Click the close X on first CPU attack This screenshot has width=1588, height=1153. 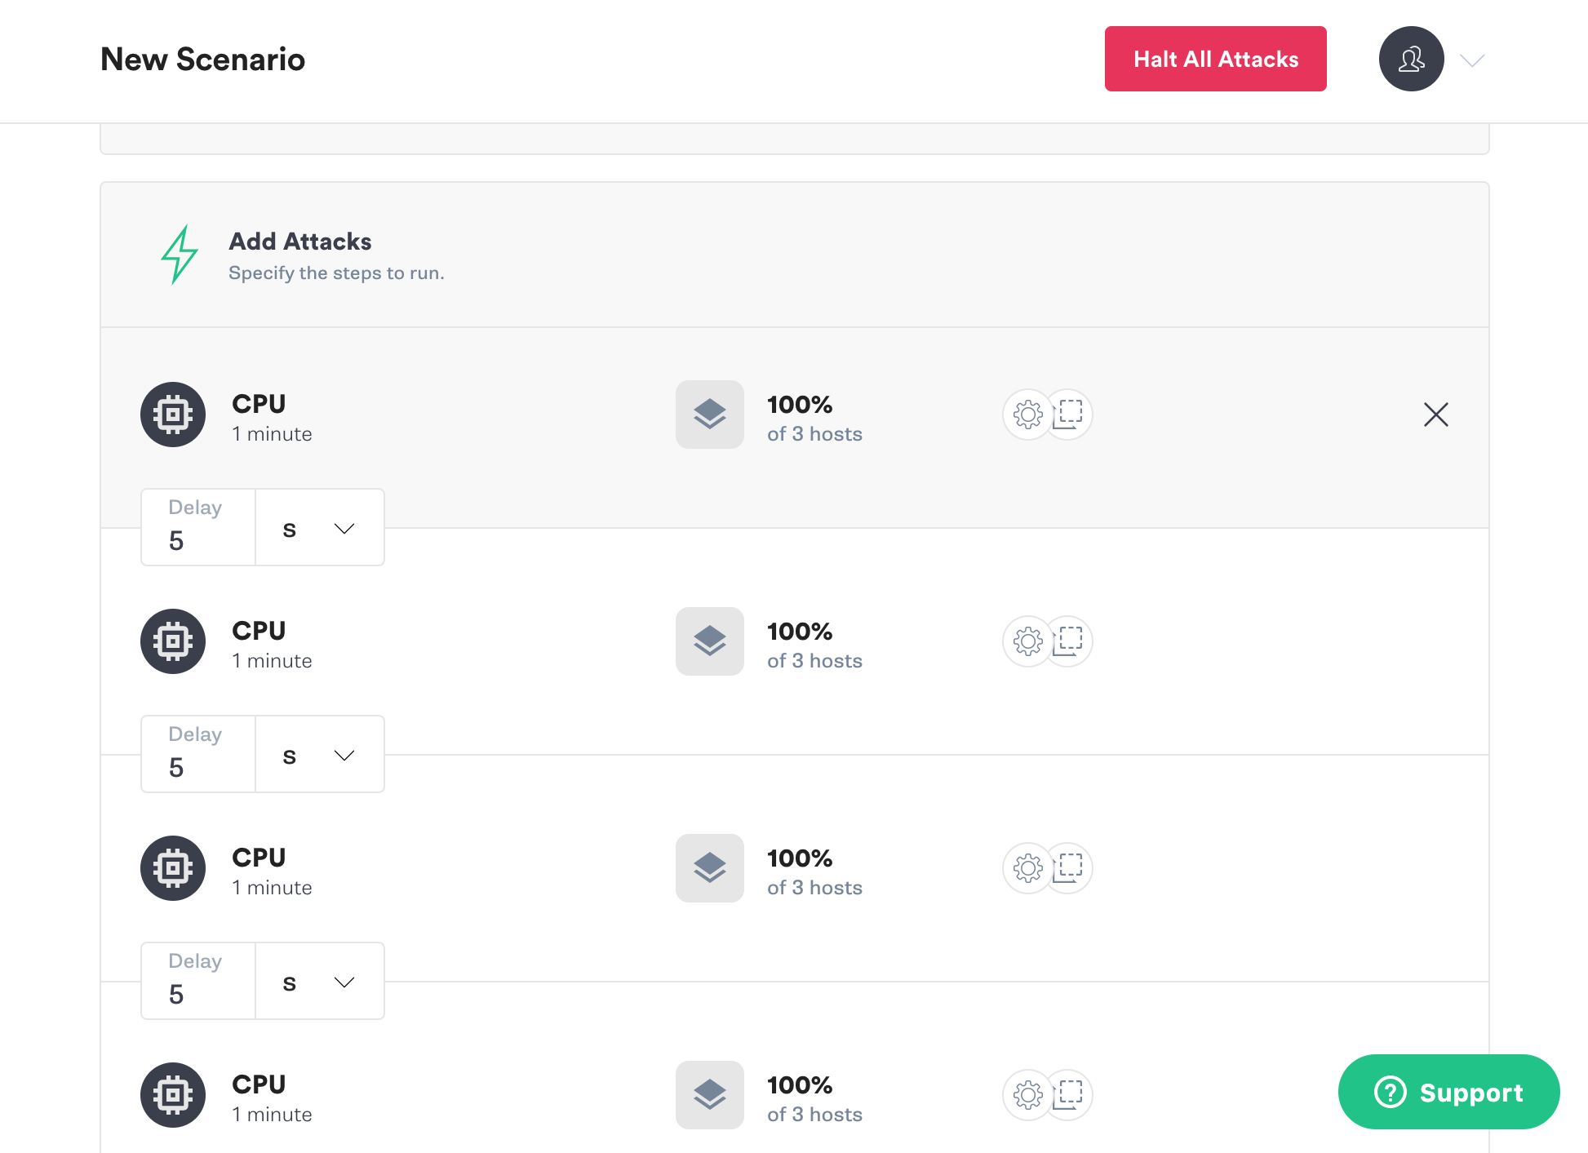(1435, 415)
